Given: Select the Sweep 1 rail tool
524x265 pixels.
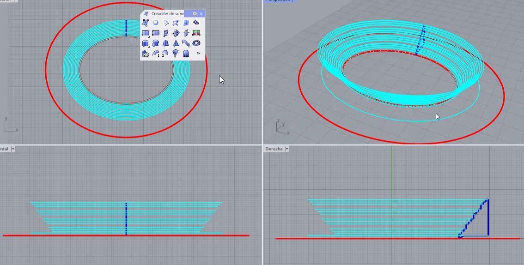Looking at the screenshot, I should [156, 54].
